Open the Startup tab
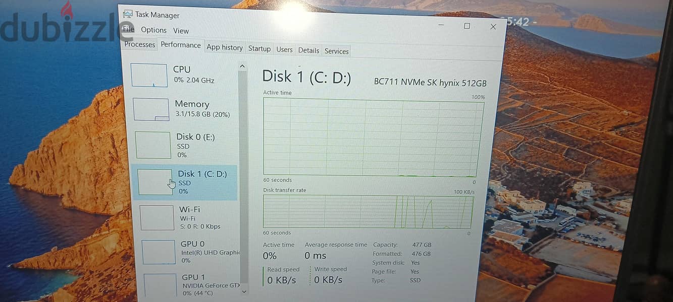 click(260, 49)
